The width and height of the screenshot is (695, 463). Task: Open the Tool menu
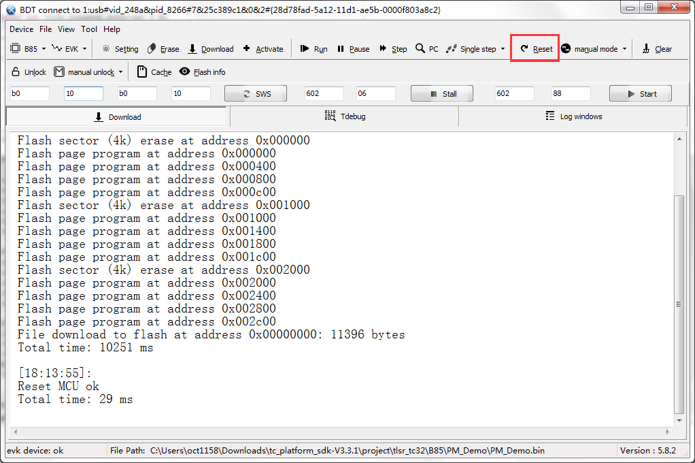pyautogui.click(x=89, y=29)
